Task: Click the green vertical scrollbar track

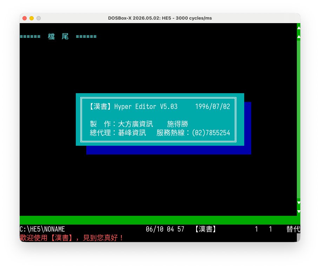Action: click(299, 119)
